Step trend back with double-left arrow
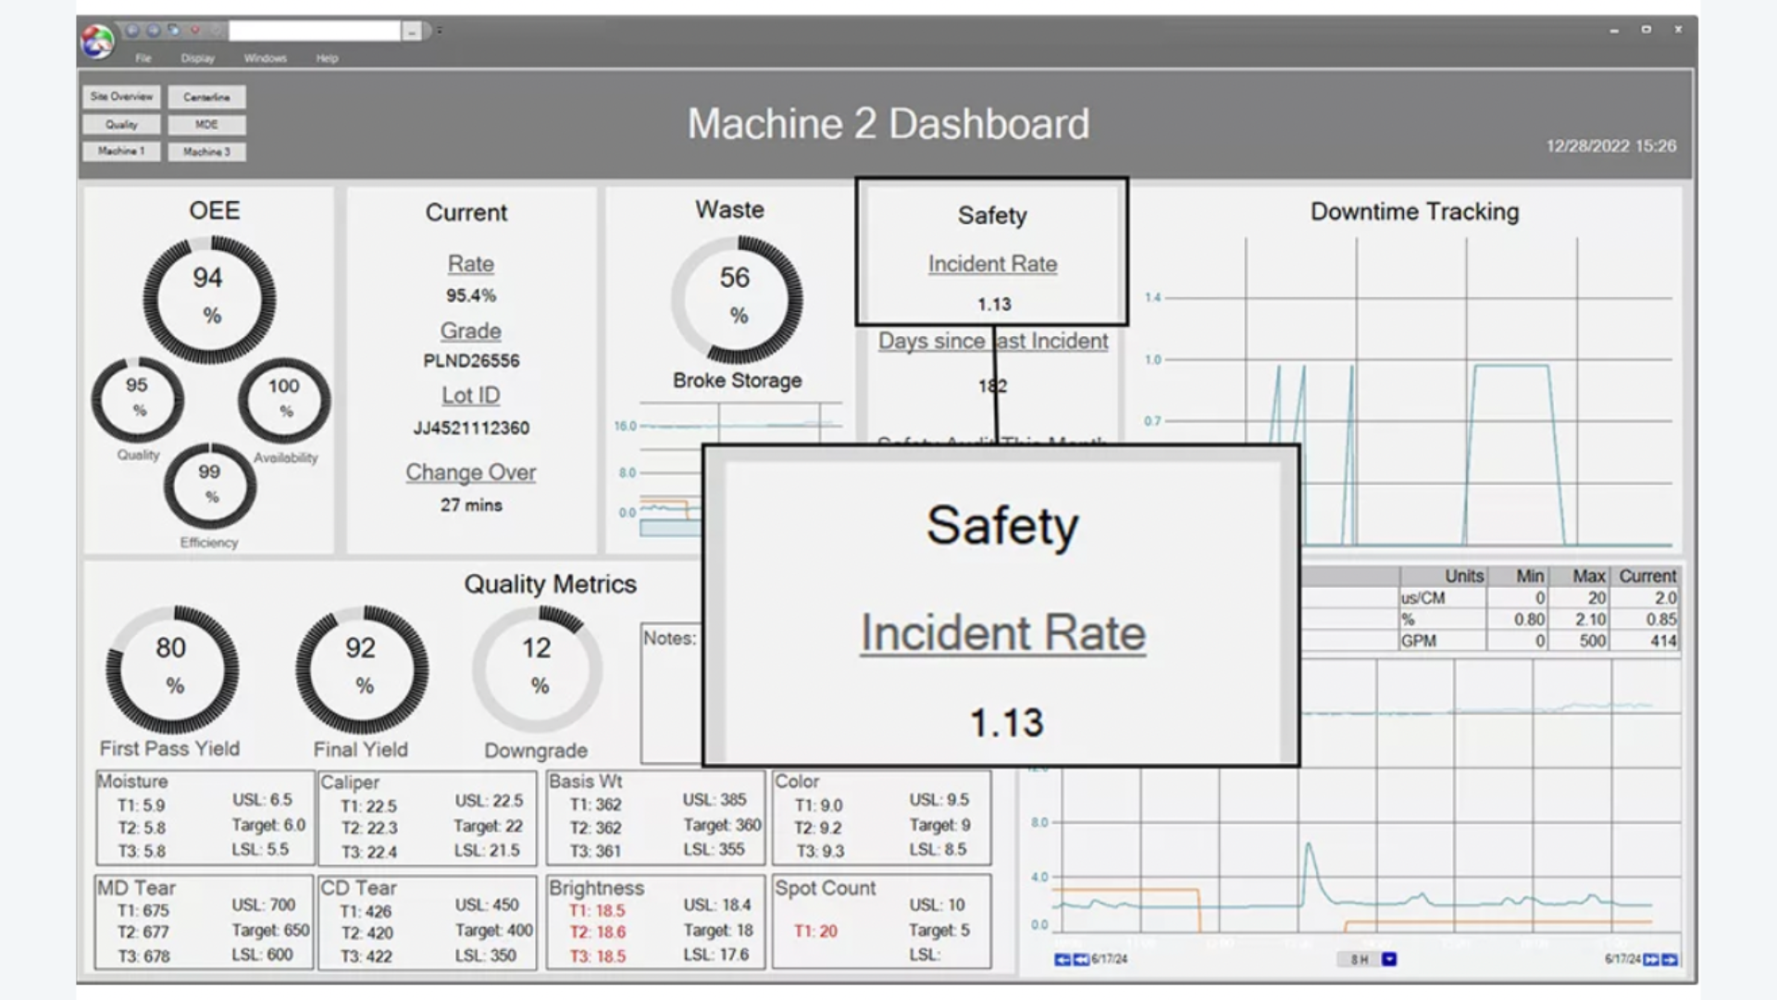This screenshot has width=1777, height=1000. pos(1080,959)
